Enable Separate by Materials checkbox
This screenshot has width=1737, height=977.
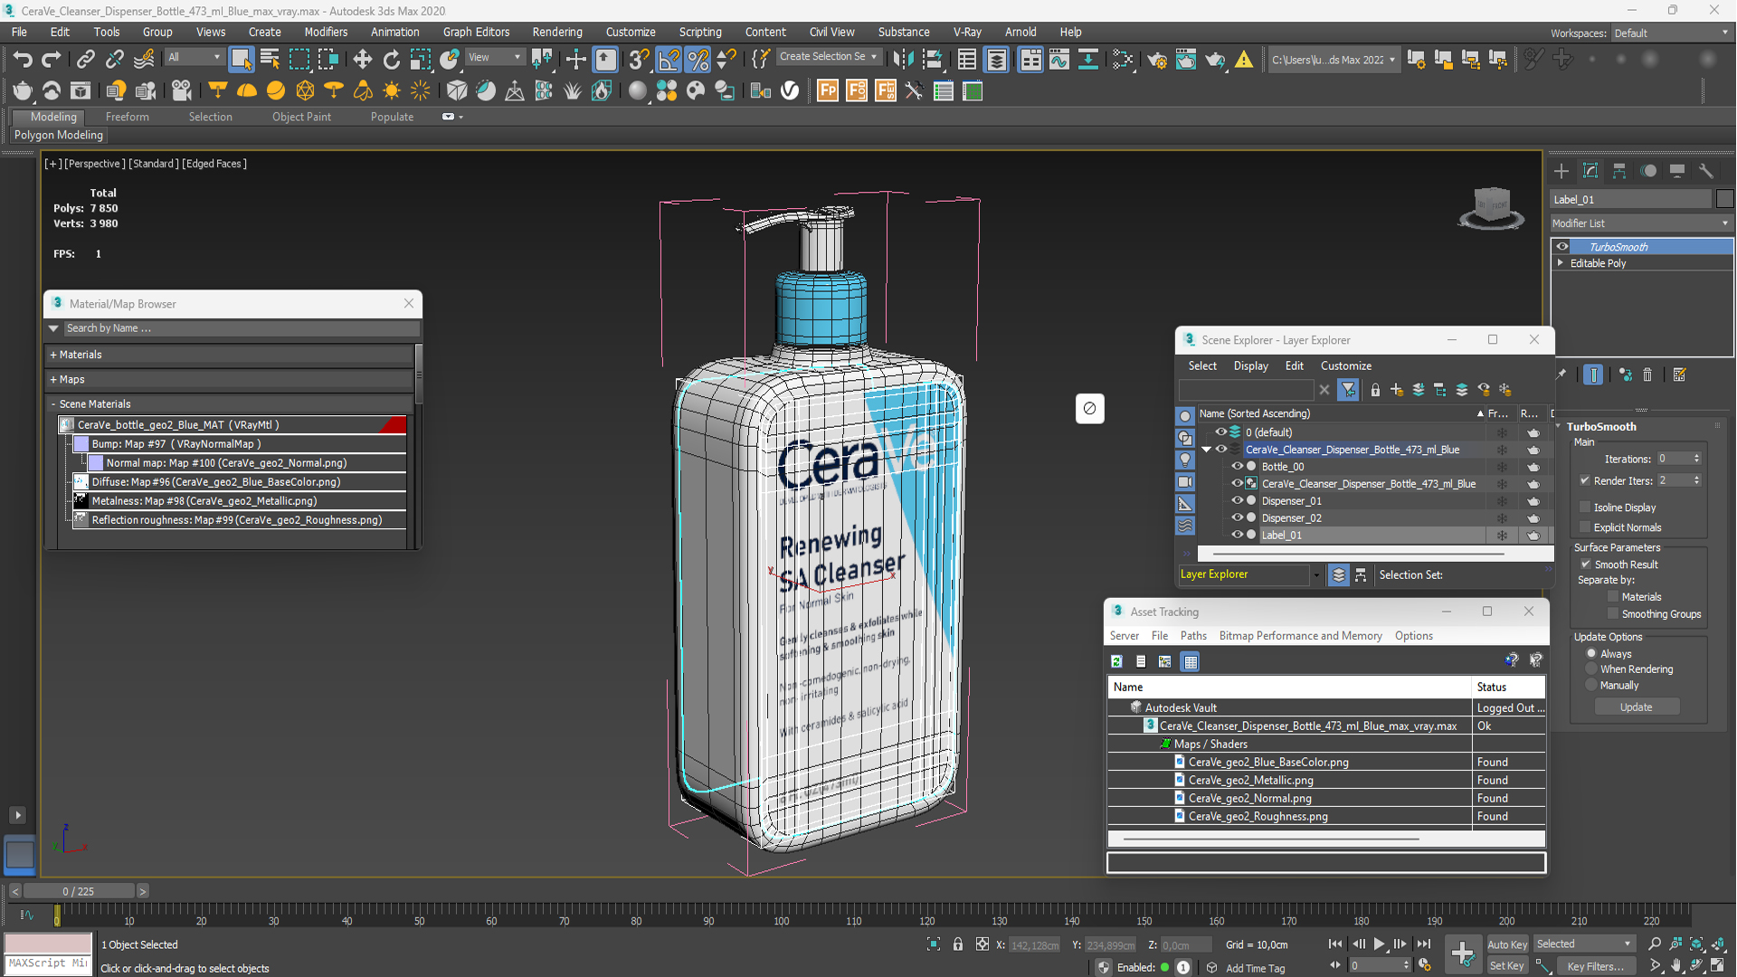pyautogui.click(x=1613, y=597)
